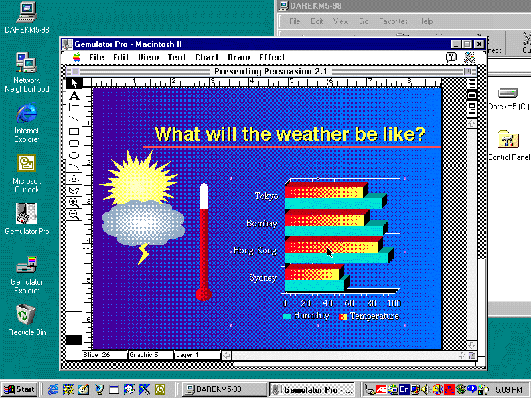Open the Text menu
531x398 pixels.
[x=177, y=58]
